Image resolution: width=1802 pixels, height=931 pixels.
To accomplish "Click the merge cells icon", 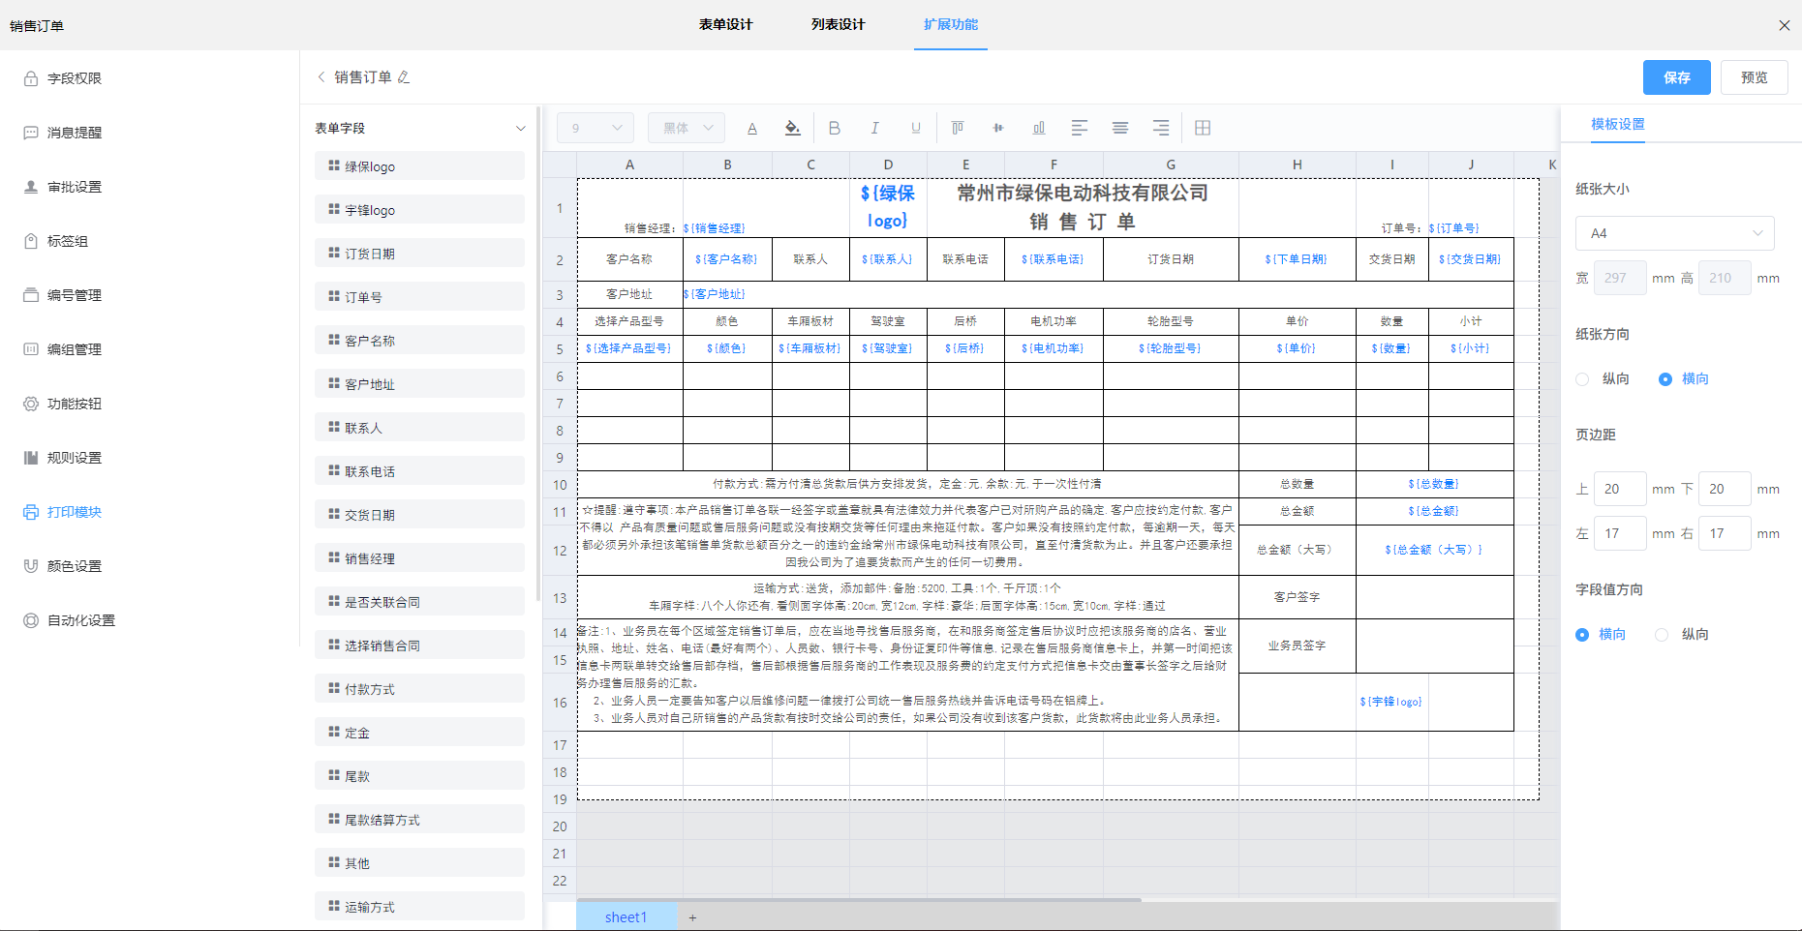I will click(x=1203, y=128).
